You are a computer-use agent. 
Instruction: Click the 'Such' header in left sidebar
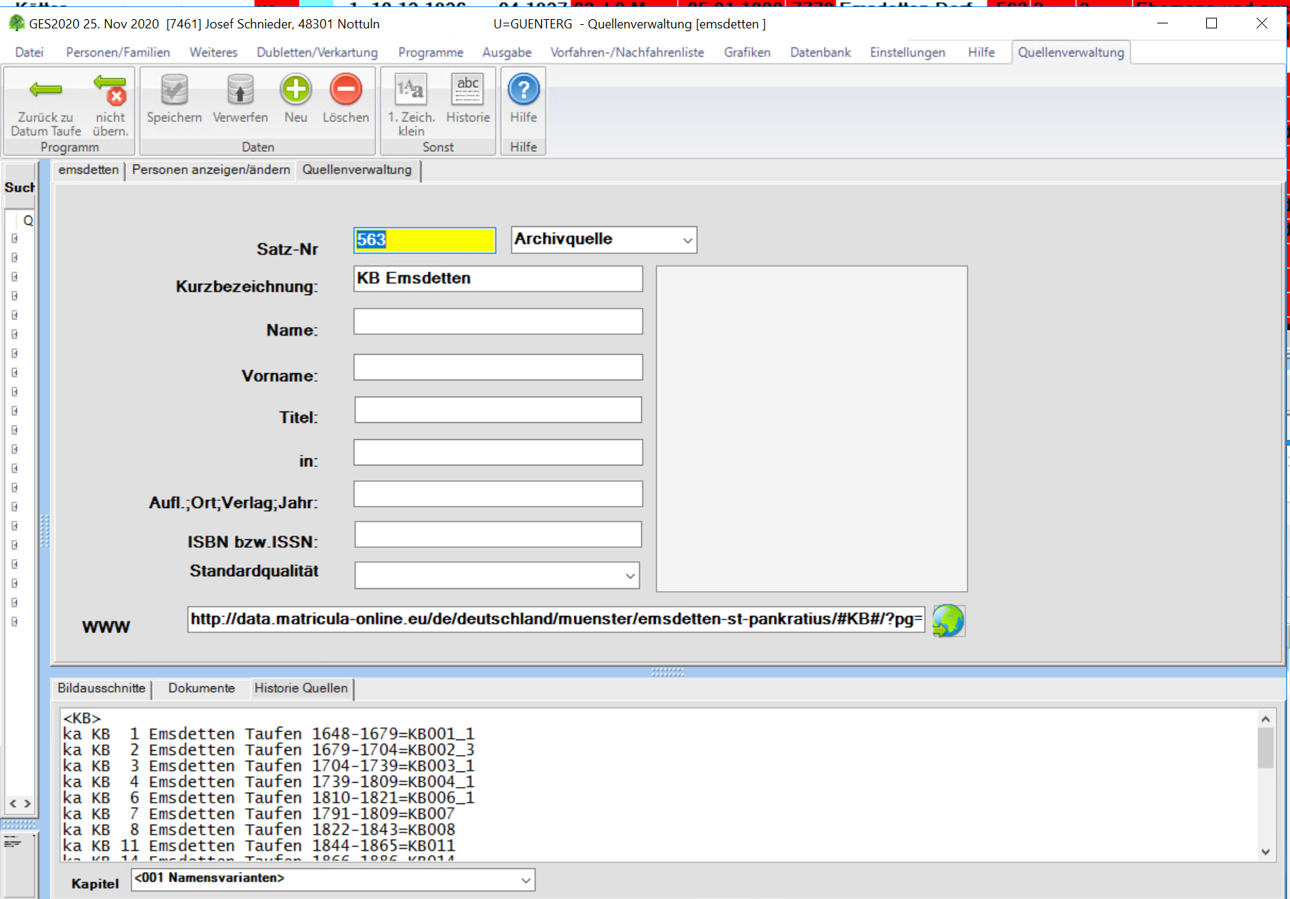point(19,187)
